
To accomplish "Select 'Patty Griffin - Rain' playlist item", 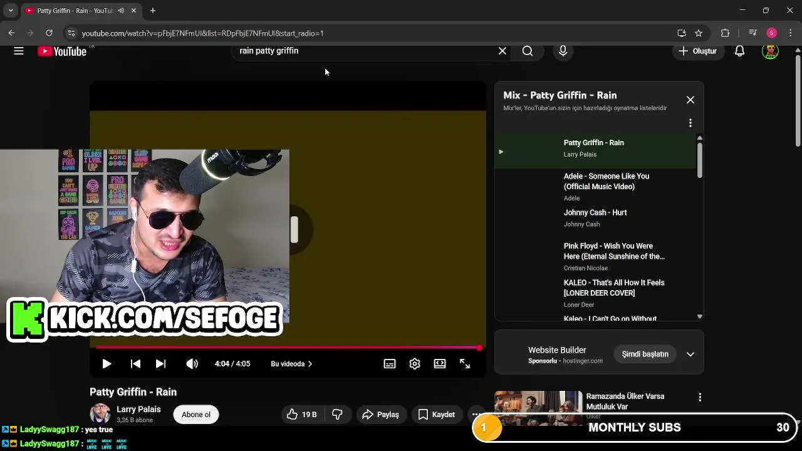I will [595, 151].
